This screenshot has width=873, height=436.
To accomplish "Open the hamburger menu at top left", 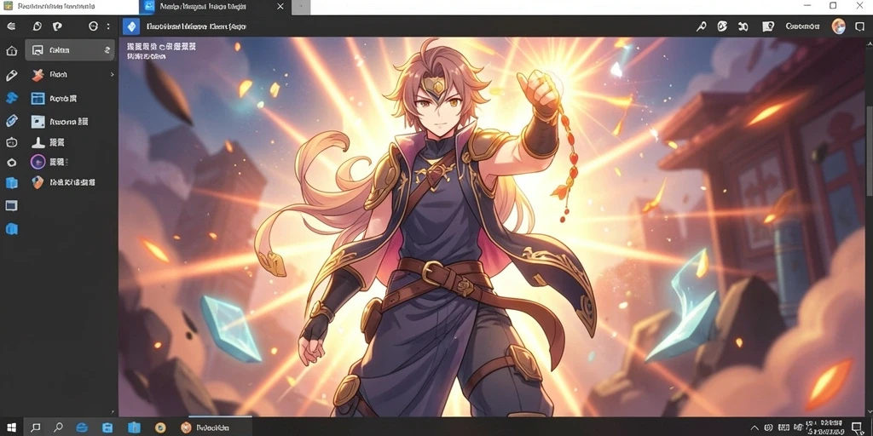I will tap(11, 26).
